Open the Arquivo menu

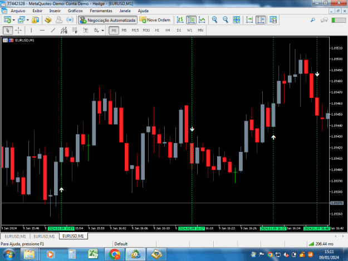pyautogui.click(x=18, y=11)
